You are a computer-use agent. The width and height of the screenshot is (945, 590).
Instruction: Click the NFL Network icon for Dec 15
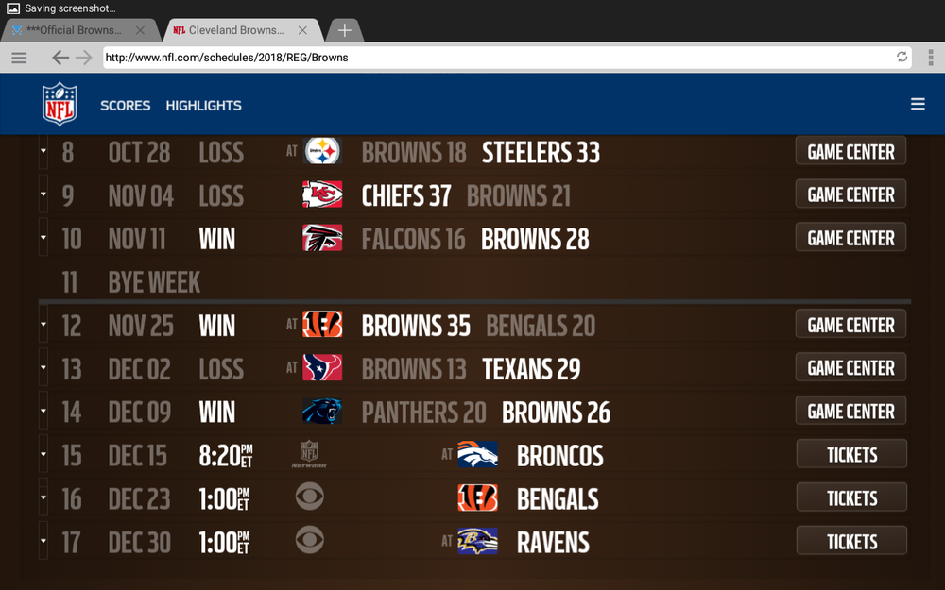[x=309, y=454]
